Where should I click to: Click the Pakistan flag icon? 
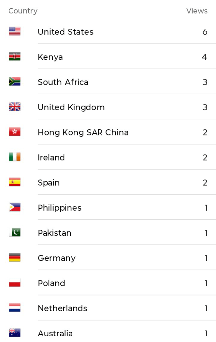[14, 232]
